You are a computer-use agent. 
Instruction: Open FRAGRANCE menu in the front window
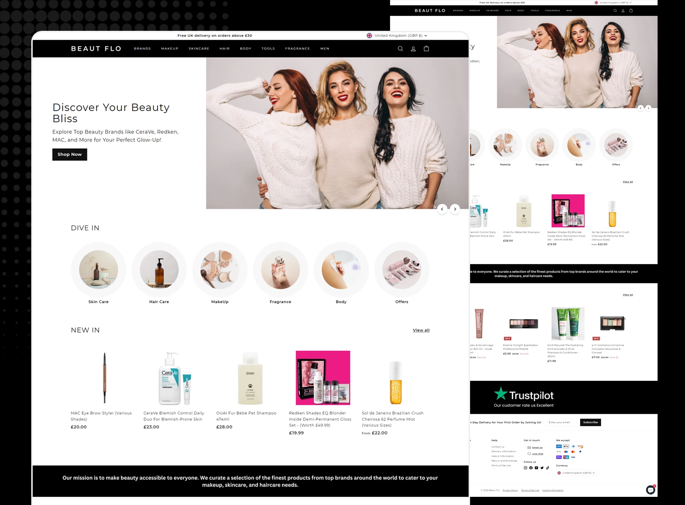point(298,49)
